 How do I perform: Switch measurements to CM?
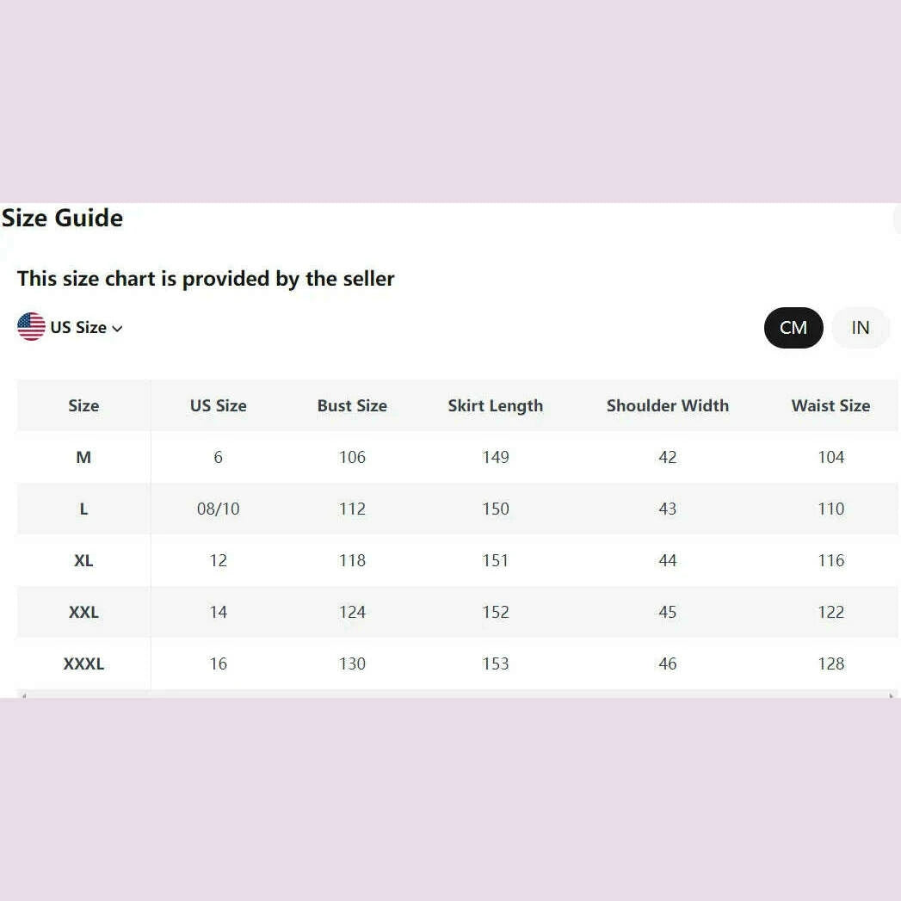[x=793, y=328]
